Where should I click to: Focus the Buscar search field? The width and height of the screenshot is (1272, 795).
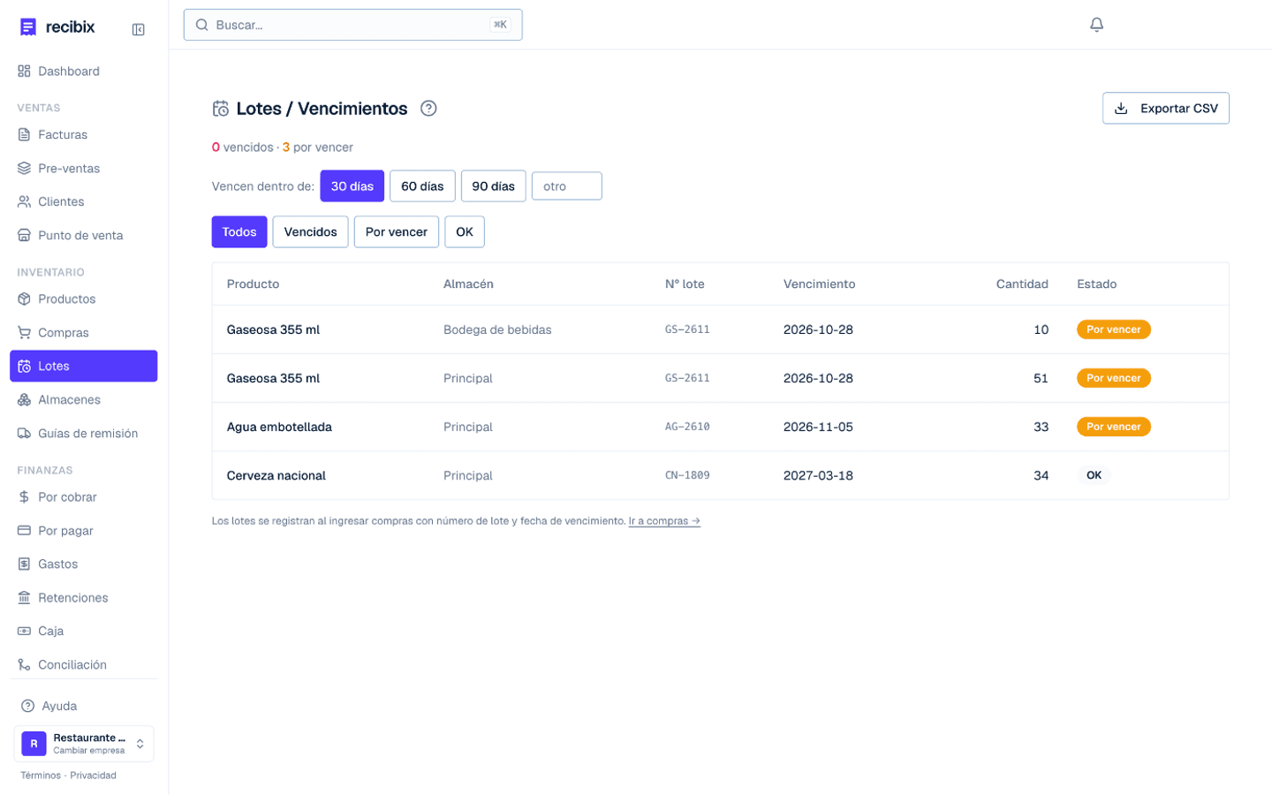[x=352, y=25]
